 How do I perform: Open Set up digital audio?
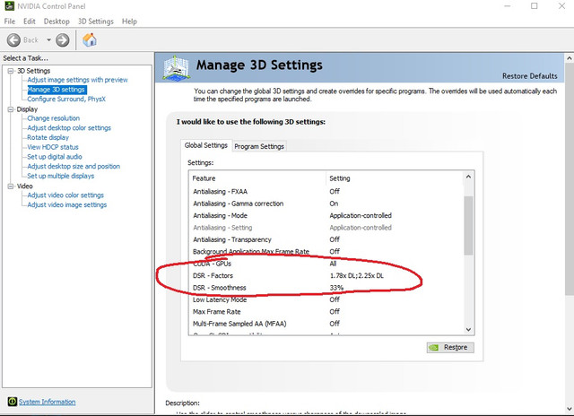click(x=55, y=157)
